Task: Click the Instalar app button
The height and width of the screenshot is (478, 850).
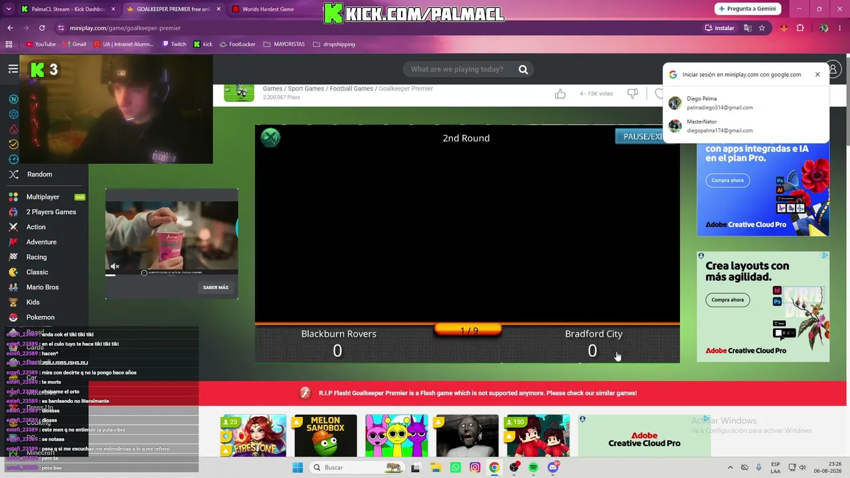Action: coord(720,28)
